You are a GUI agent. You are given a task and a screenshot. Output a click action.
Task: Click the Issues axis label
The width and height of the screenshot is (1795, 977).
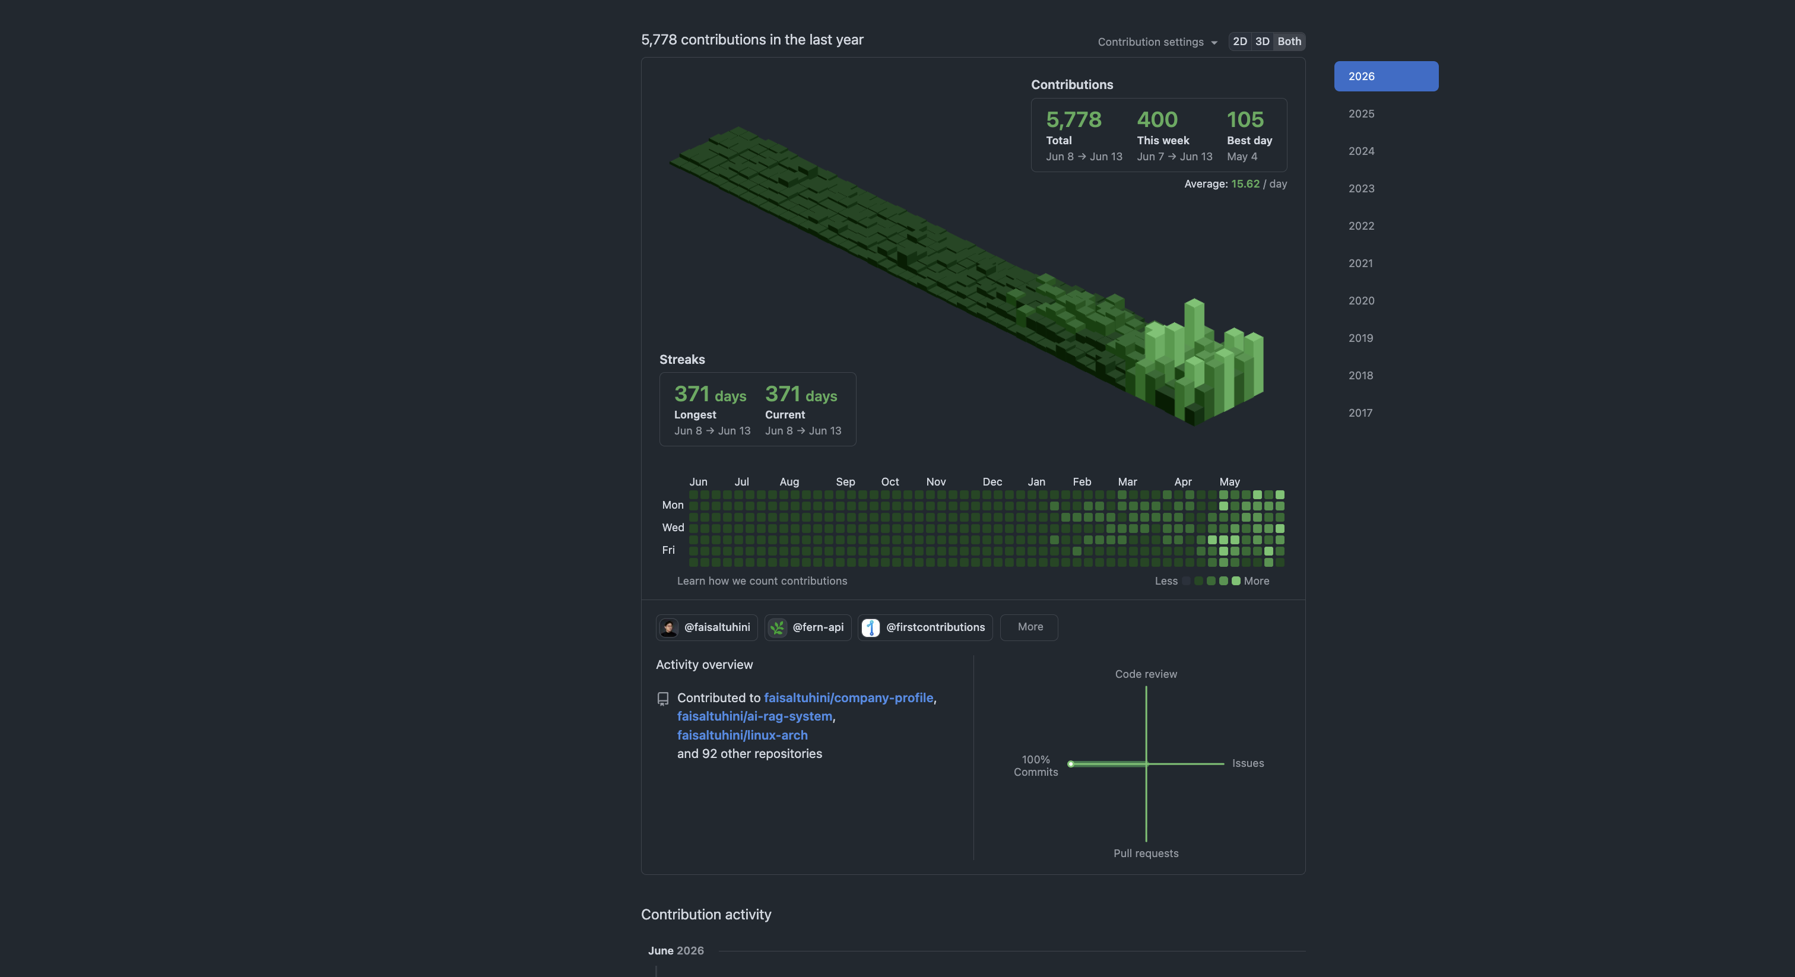1247,763
